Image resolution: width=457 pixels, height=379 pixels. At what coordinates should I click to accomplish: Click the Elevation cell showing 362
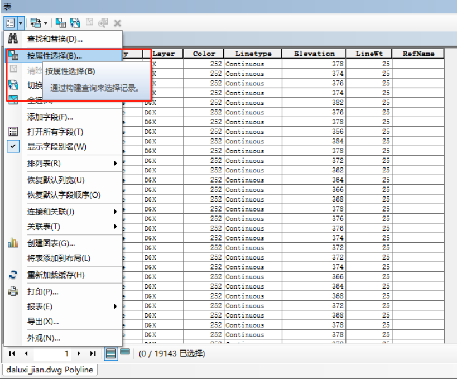pos(314,170)
